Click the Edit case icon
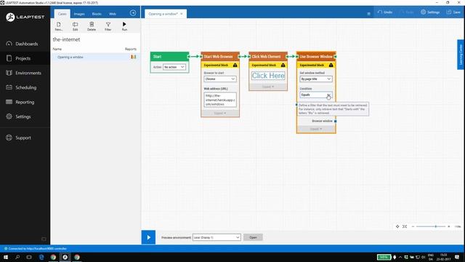Image resolution: width=465 pixels, height=262 pixels. pos(76,26)
